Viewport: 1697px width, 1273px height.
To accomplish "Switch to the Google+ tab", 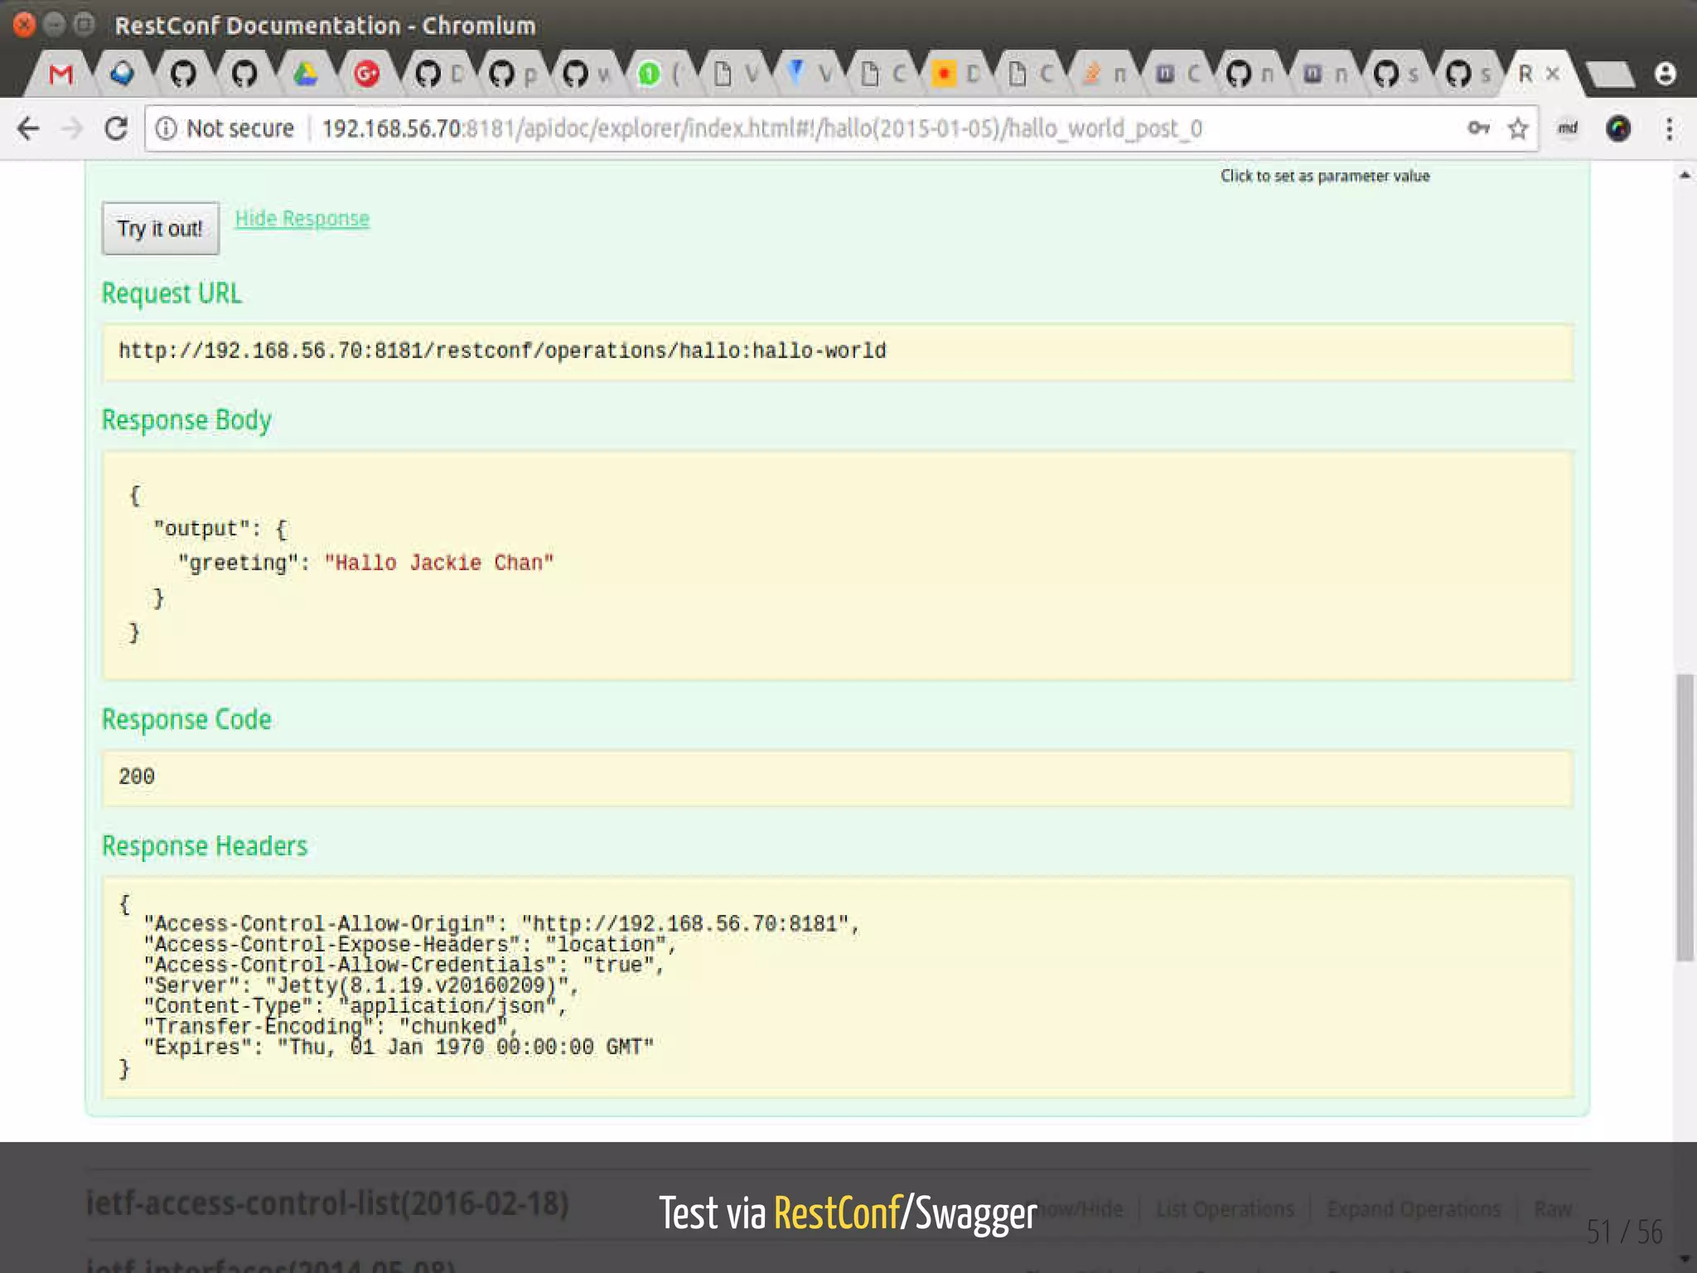I will [366, 75].
